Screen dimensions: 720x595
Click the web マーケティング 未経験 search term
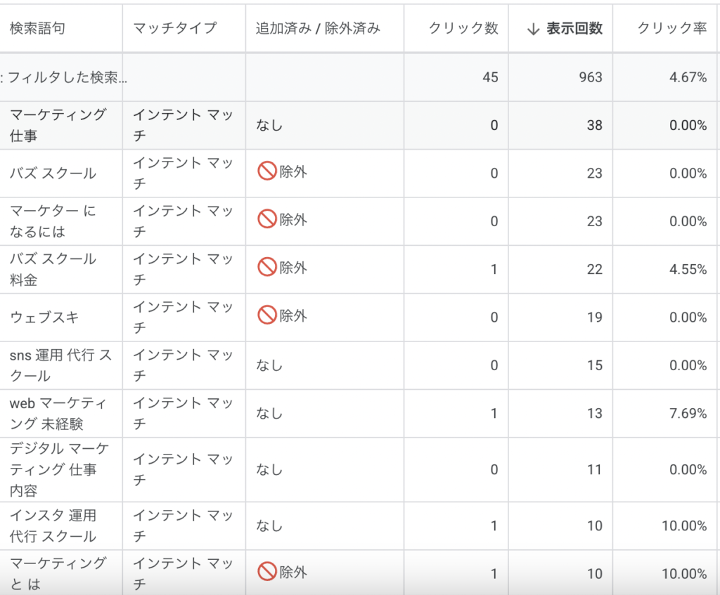tap(58, 413)
